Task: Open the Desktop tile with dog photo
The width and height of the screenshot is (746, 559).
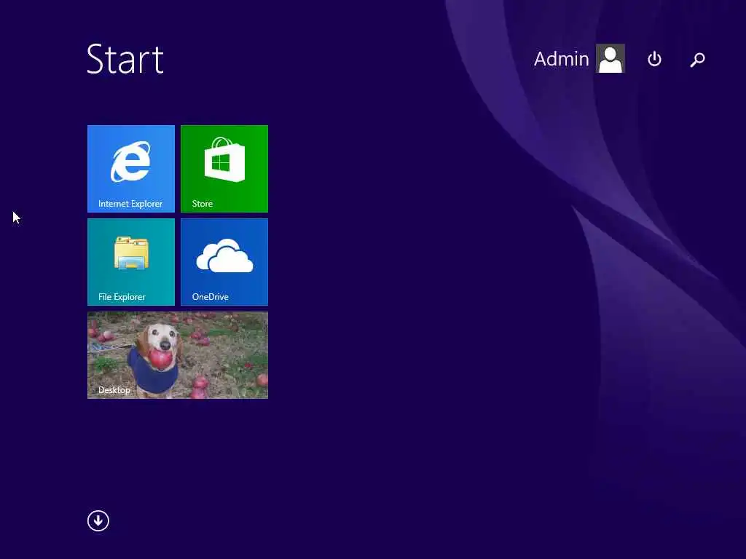Action: tap(178, 355)
